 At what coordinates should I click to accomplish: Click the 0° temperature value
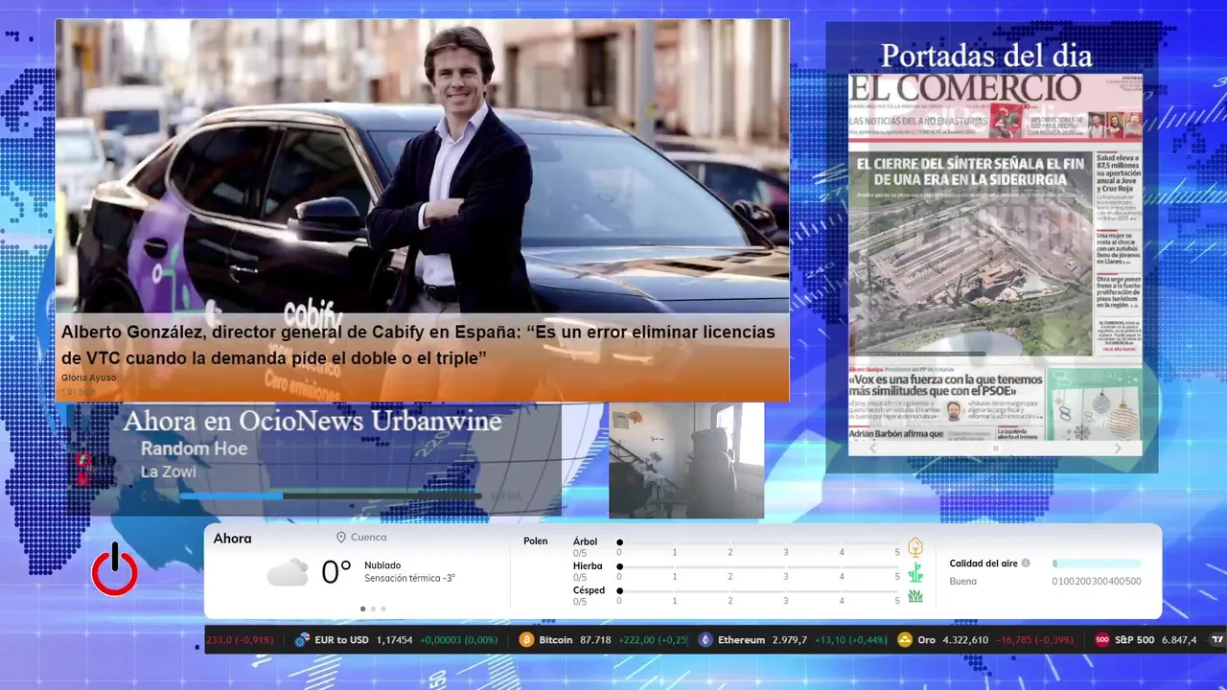tap(336, 572)
